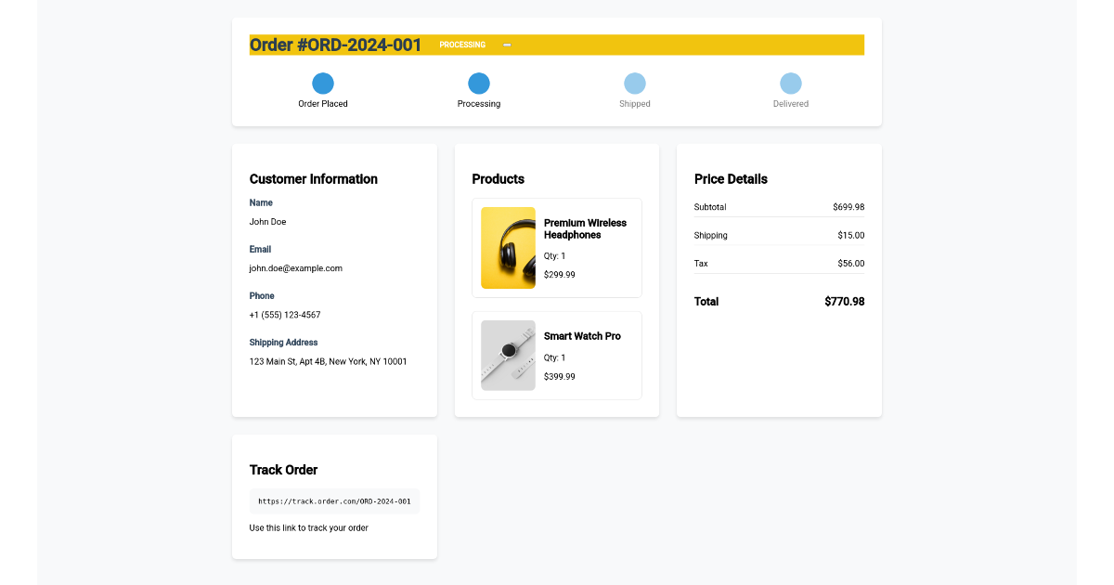
Task: Select the Total amount $770.98
Action: coord(845,301)
